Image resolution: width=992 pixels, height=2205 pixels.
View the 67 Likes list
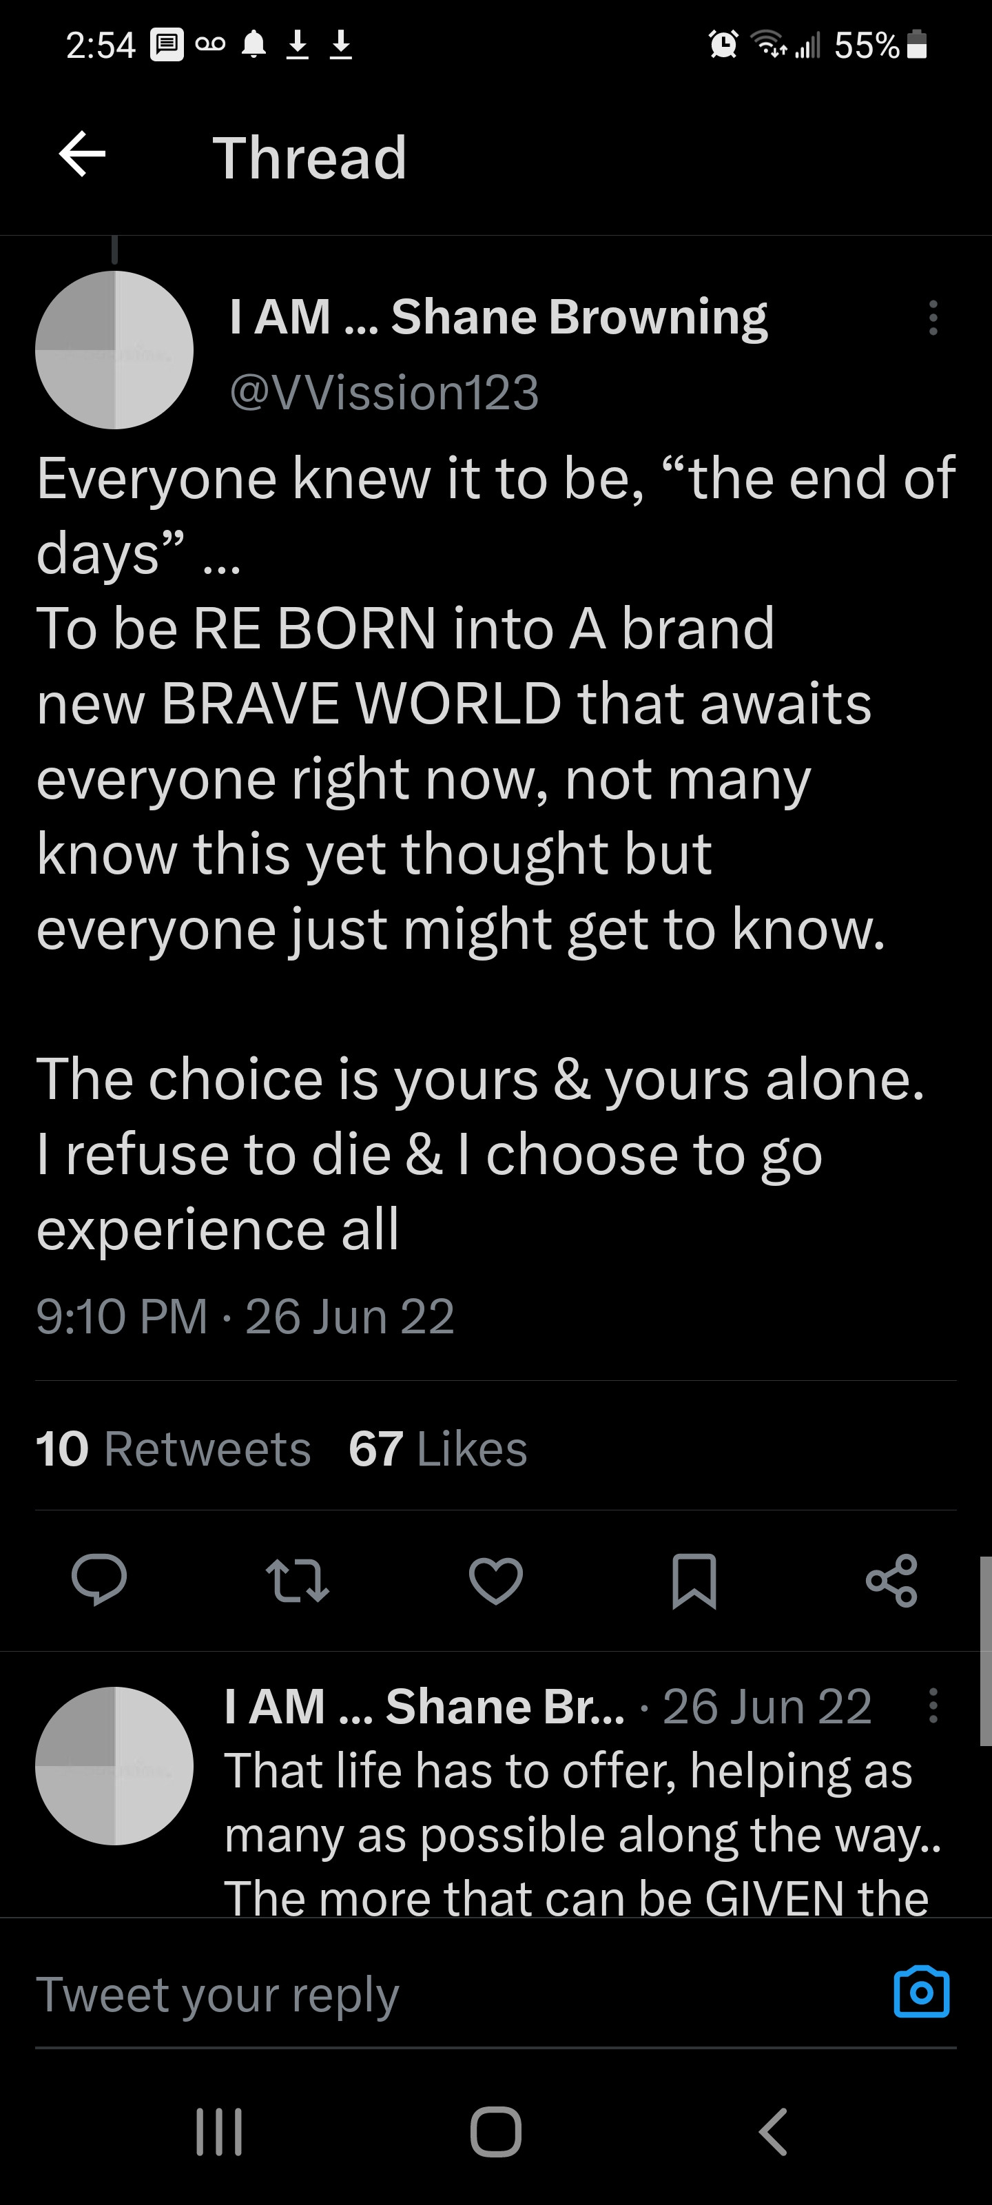coord(437,1449)
